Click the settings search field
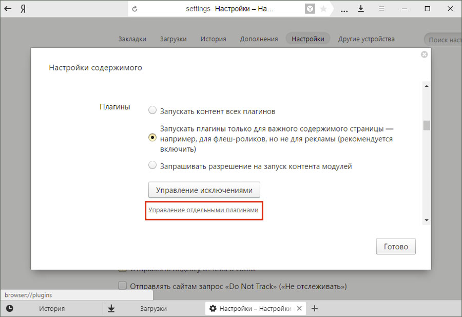This screenshot has height=317, width=462. tap(443, 40)
